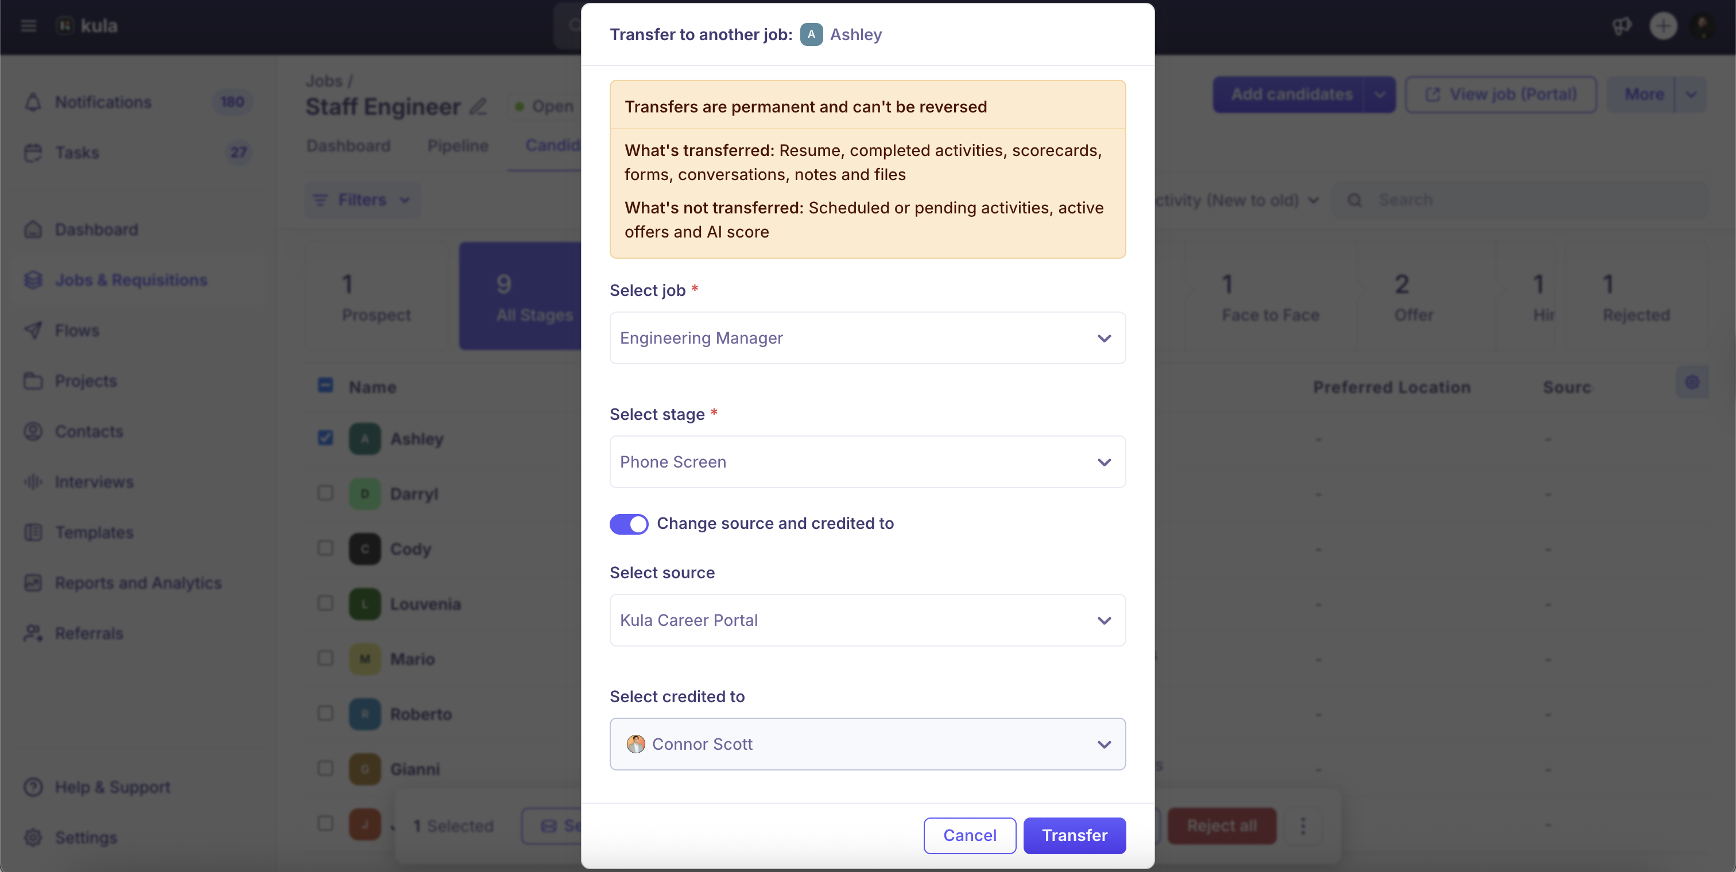Click the Transfer button
The image size is (1736, 872).
(1074, 835)
